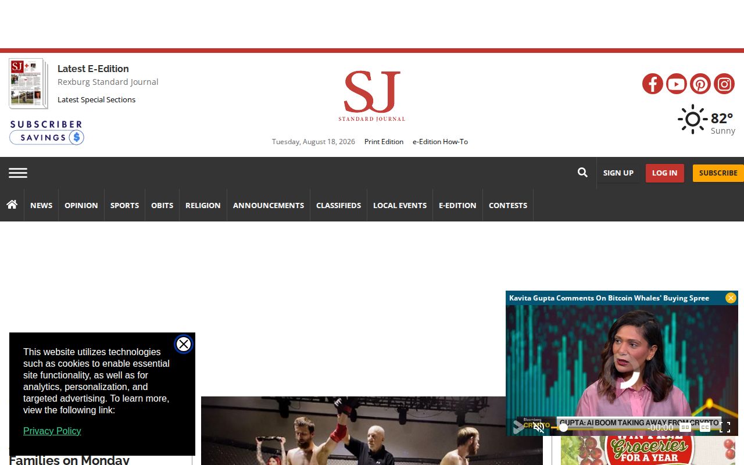Open the Latest E-Edition heading link
The width and height of the screenshot is (744, 465).
point(93,69)
